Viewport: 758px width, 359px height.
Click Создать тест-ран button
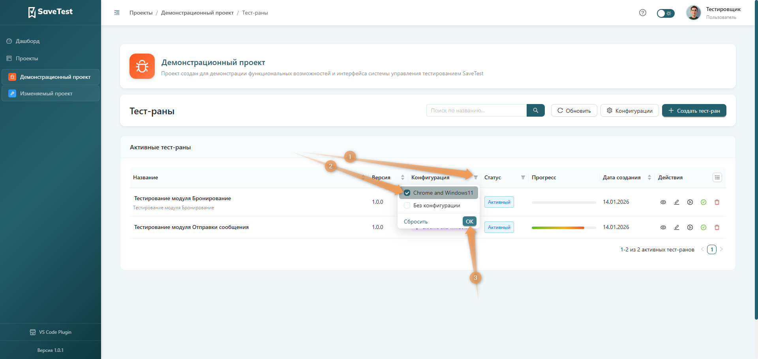tap(694, 111)
